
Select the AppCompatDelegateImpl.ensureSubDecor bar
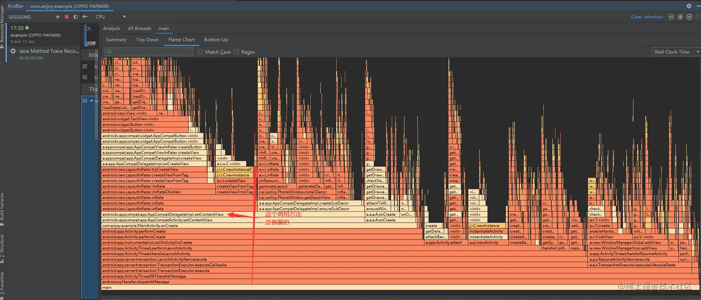click(311, 209)
